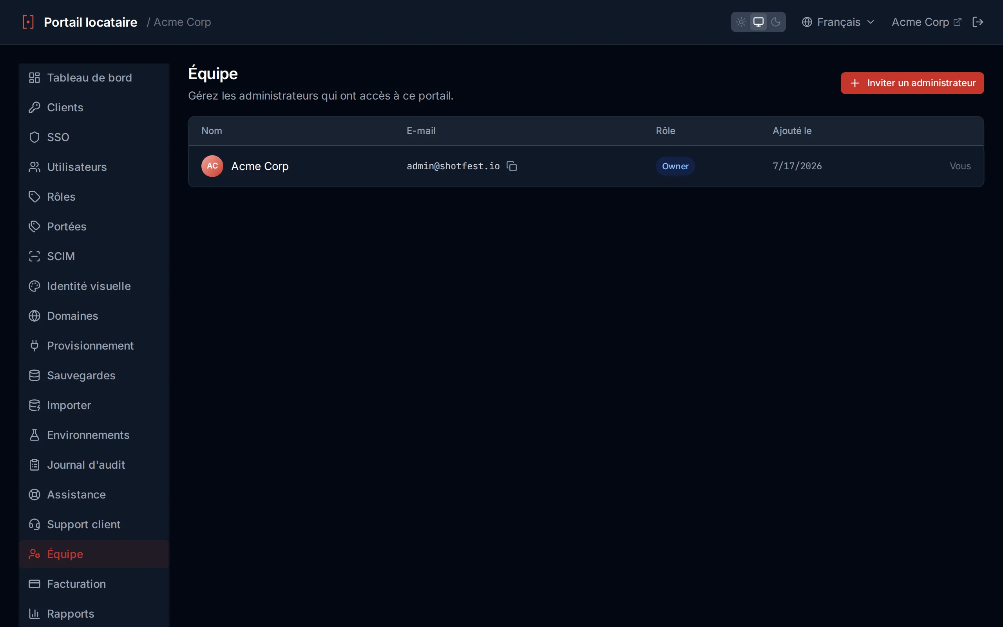Viewport: 1003px width, 627px height.
Task: Open Rôles page in sidebar
Action: pos(94,197)
